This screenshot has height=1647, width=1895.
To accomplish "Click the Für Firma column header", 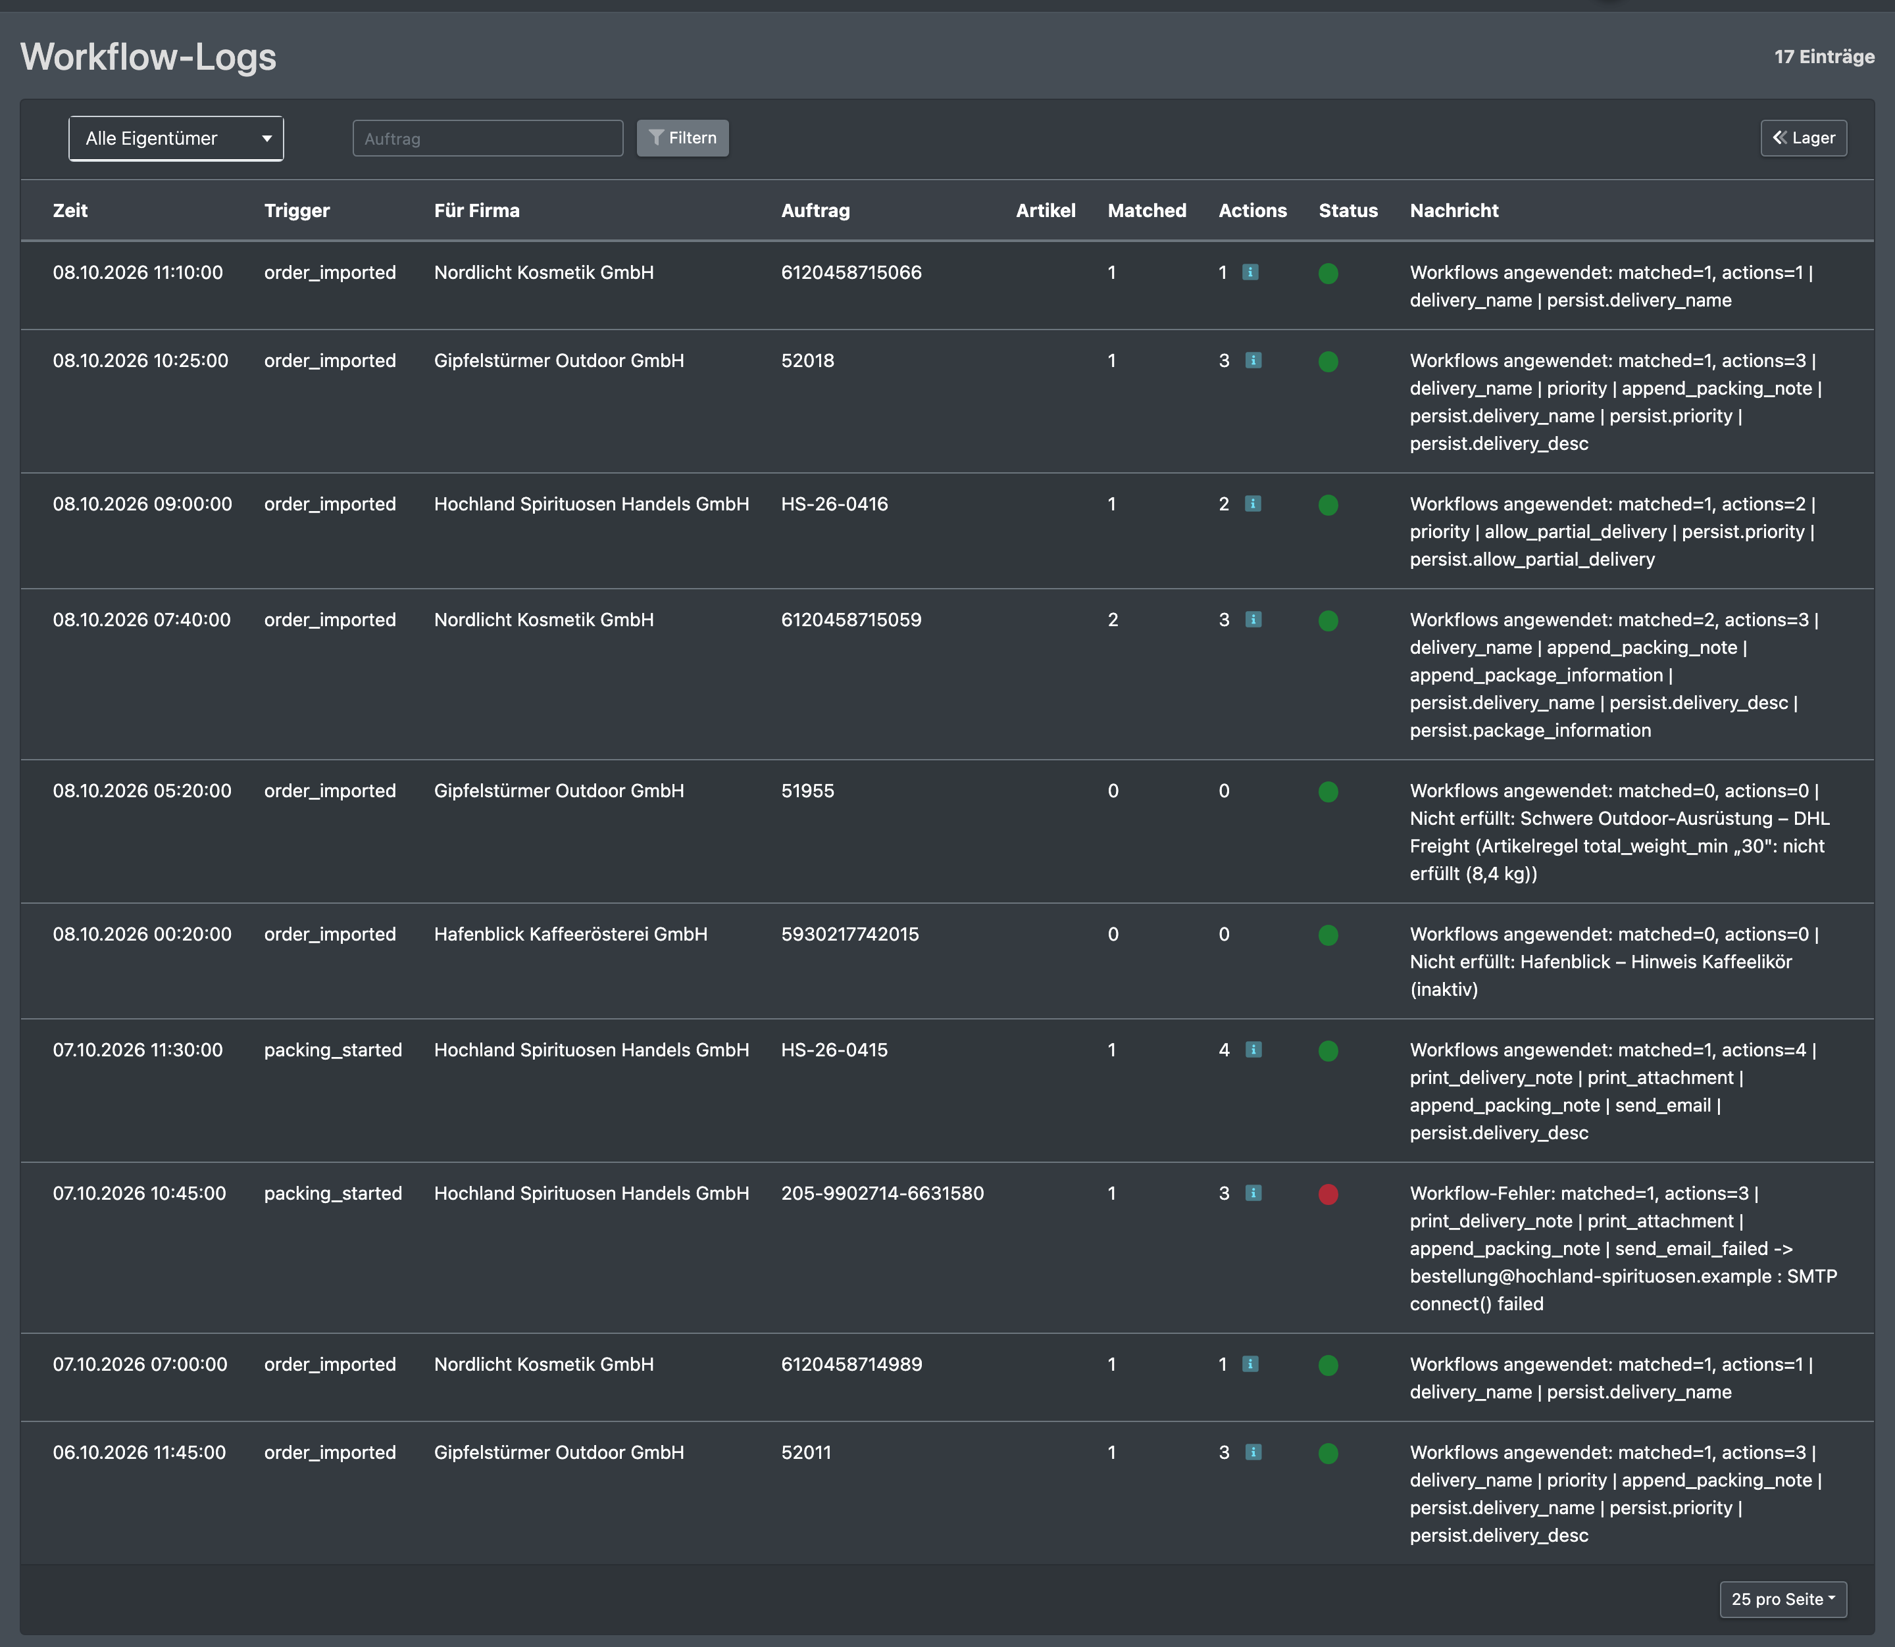I will click(x=477, y=210).
